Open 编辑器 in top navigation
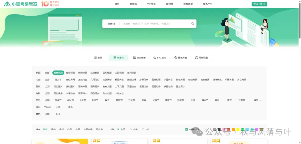The image size is (301, 144). click(133, 4)
